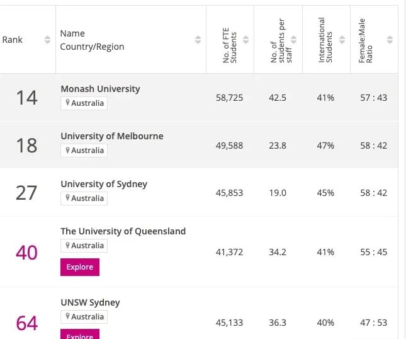The width and height of the screenshot is (406, 339).
Task: Click Australia tag under Monash University
Action: click(84, 103)
